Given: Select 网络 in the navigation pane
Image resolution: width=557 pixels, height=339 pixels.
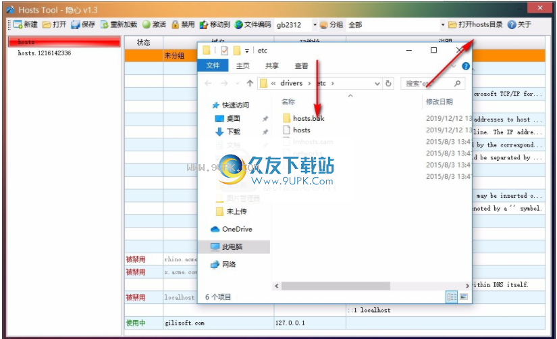Looking at the screenshot, I should point(223,264).
